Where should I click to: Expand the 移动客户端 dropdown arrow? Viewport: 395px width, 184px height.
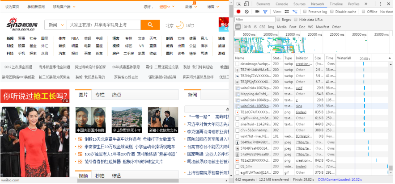pyautogui.click(x=74, y=7)
